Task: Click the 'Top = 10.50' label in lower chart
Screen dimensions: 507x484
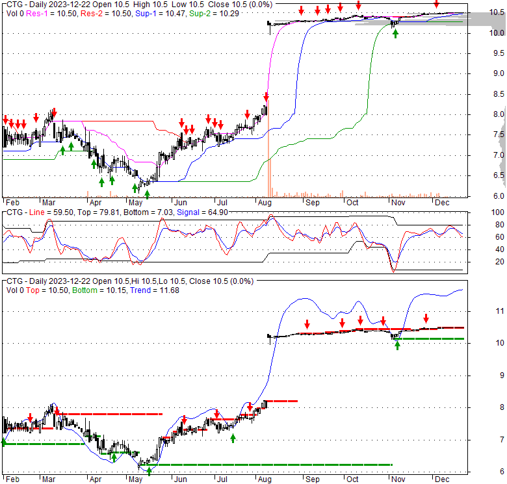Action: point(47,290)
